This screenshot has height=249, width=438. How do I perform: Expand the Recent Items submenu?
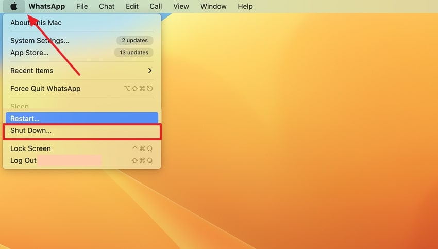(x=82, y=71)
